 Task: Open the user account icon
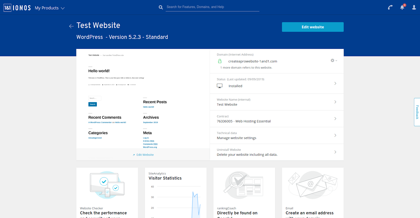(x=414, y=7)
